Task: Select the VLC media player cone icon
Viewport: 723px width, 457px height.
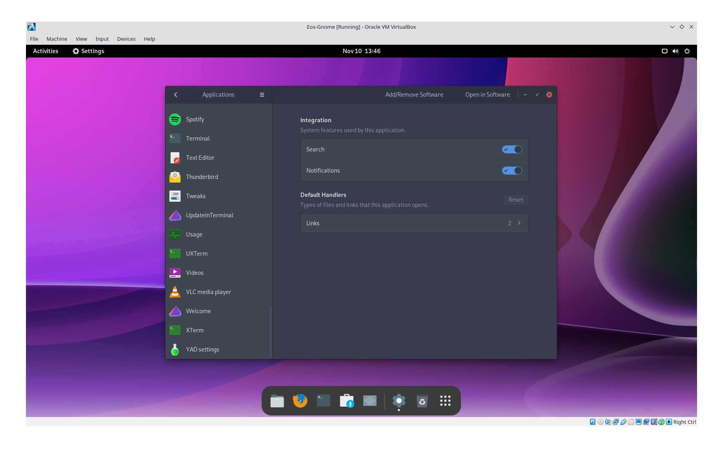Action: tap(175, 292)
